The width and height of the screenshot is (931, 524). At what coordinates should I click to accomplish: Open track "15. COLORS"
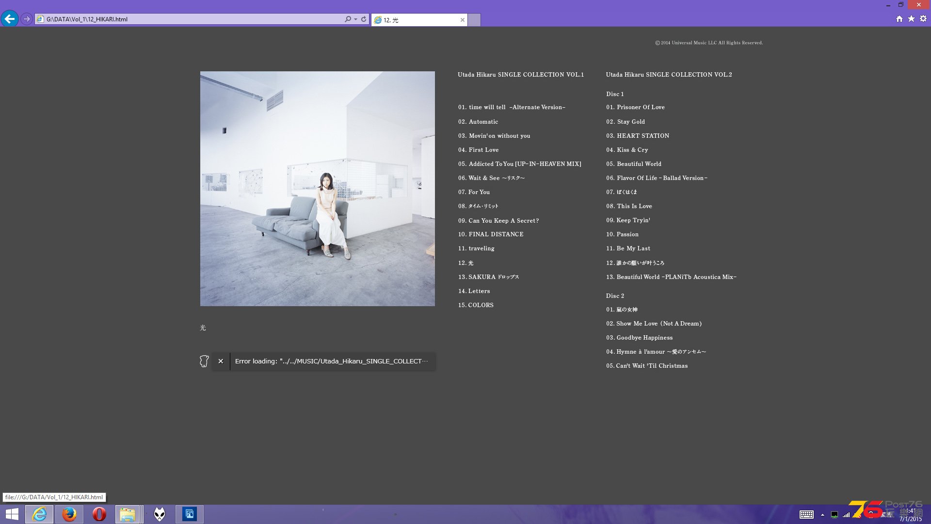click(x=476, y=305)
